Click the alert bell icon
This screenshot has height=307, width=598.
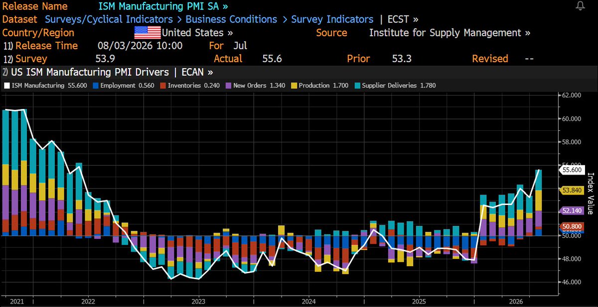(x=580, y=6)
